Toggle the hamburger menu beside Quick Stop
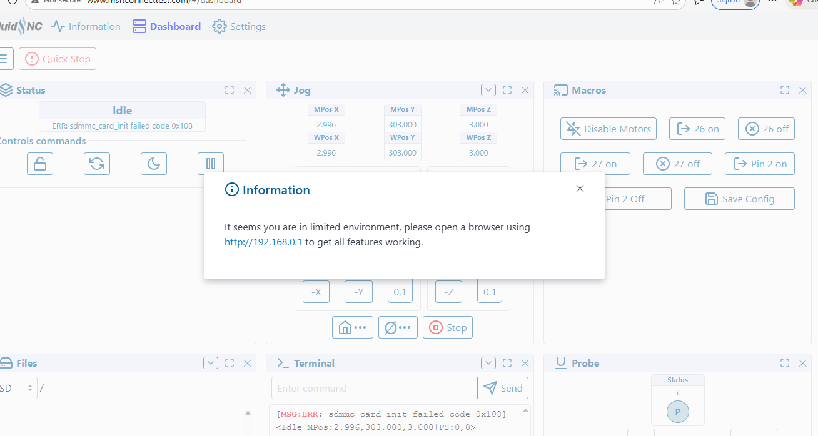The image size is (818, 436). 4,59
